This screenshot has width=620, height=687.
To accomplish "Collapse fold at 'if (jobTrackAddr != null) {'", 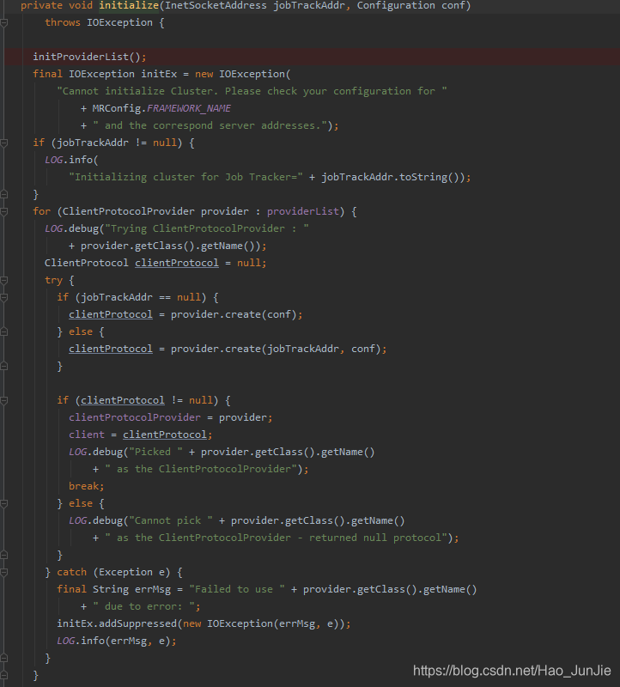I will pyautogui.click(x=4, y=143).
